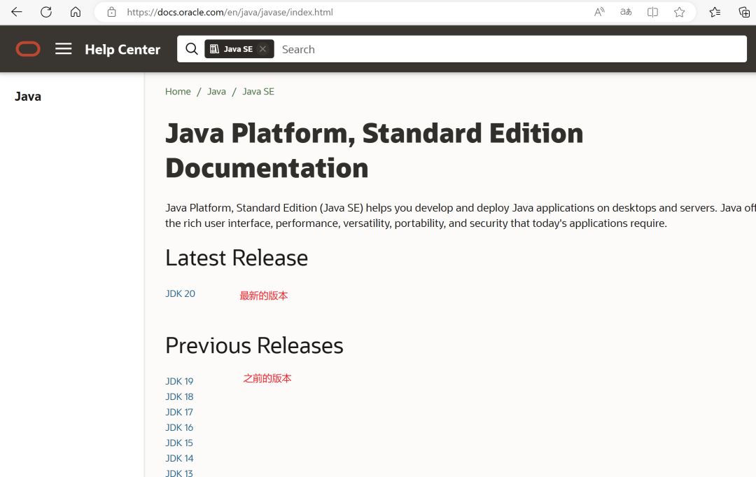The width and height of the screenshot is (756, 477).
Task: Click the Previous Releases heading
Action: pyautogui.click(x=254, y=345)
